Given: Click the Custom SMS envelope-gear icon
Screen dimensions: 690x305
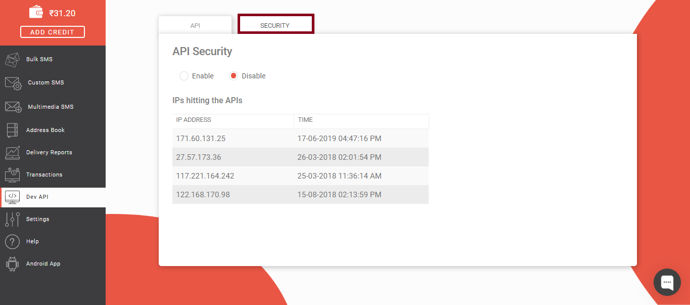Looking at the screenshot, I should point(13,83).
